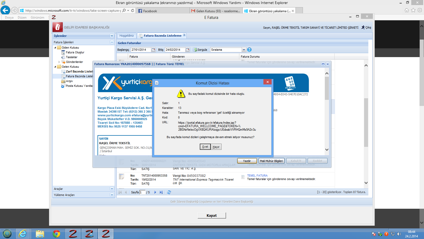Select Fatura Oluştur in the tree
The image size is (424, 239).
pyautogui.click(x=75, y=52)
